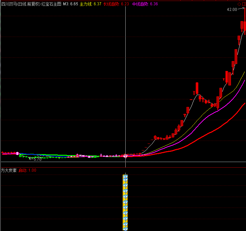Click the 四川双马(日线.前复权) stock title
The width and height of the screenshot is (246, 231).
click(20, 4)
